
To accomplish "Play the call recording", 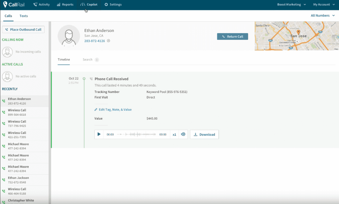I will [x=99, y=134].
